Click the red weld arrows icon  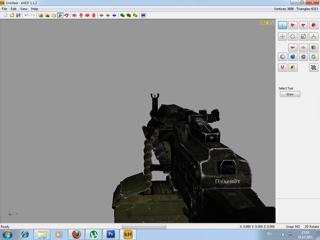click(x=102, y=15)
